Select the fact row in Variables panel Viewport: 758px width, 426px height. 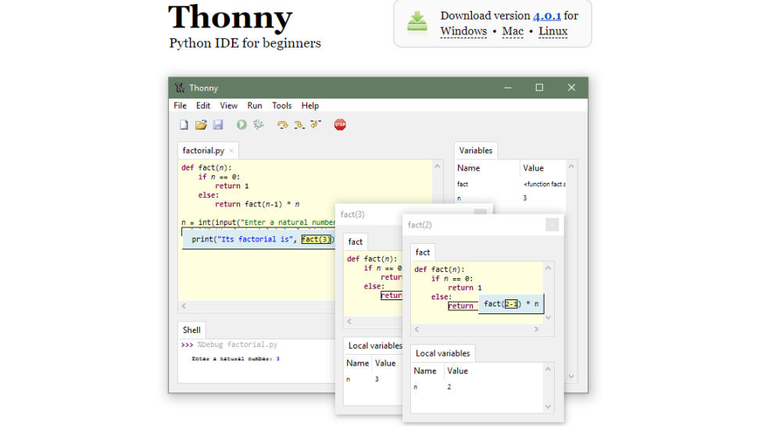tap(510, 184)
